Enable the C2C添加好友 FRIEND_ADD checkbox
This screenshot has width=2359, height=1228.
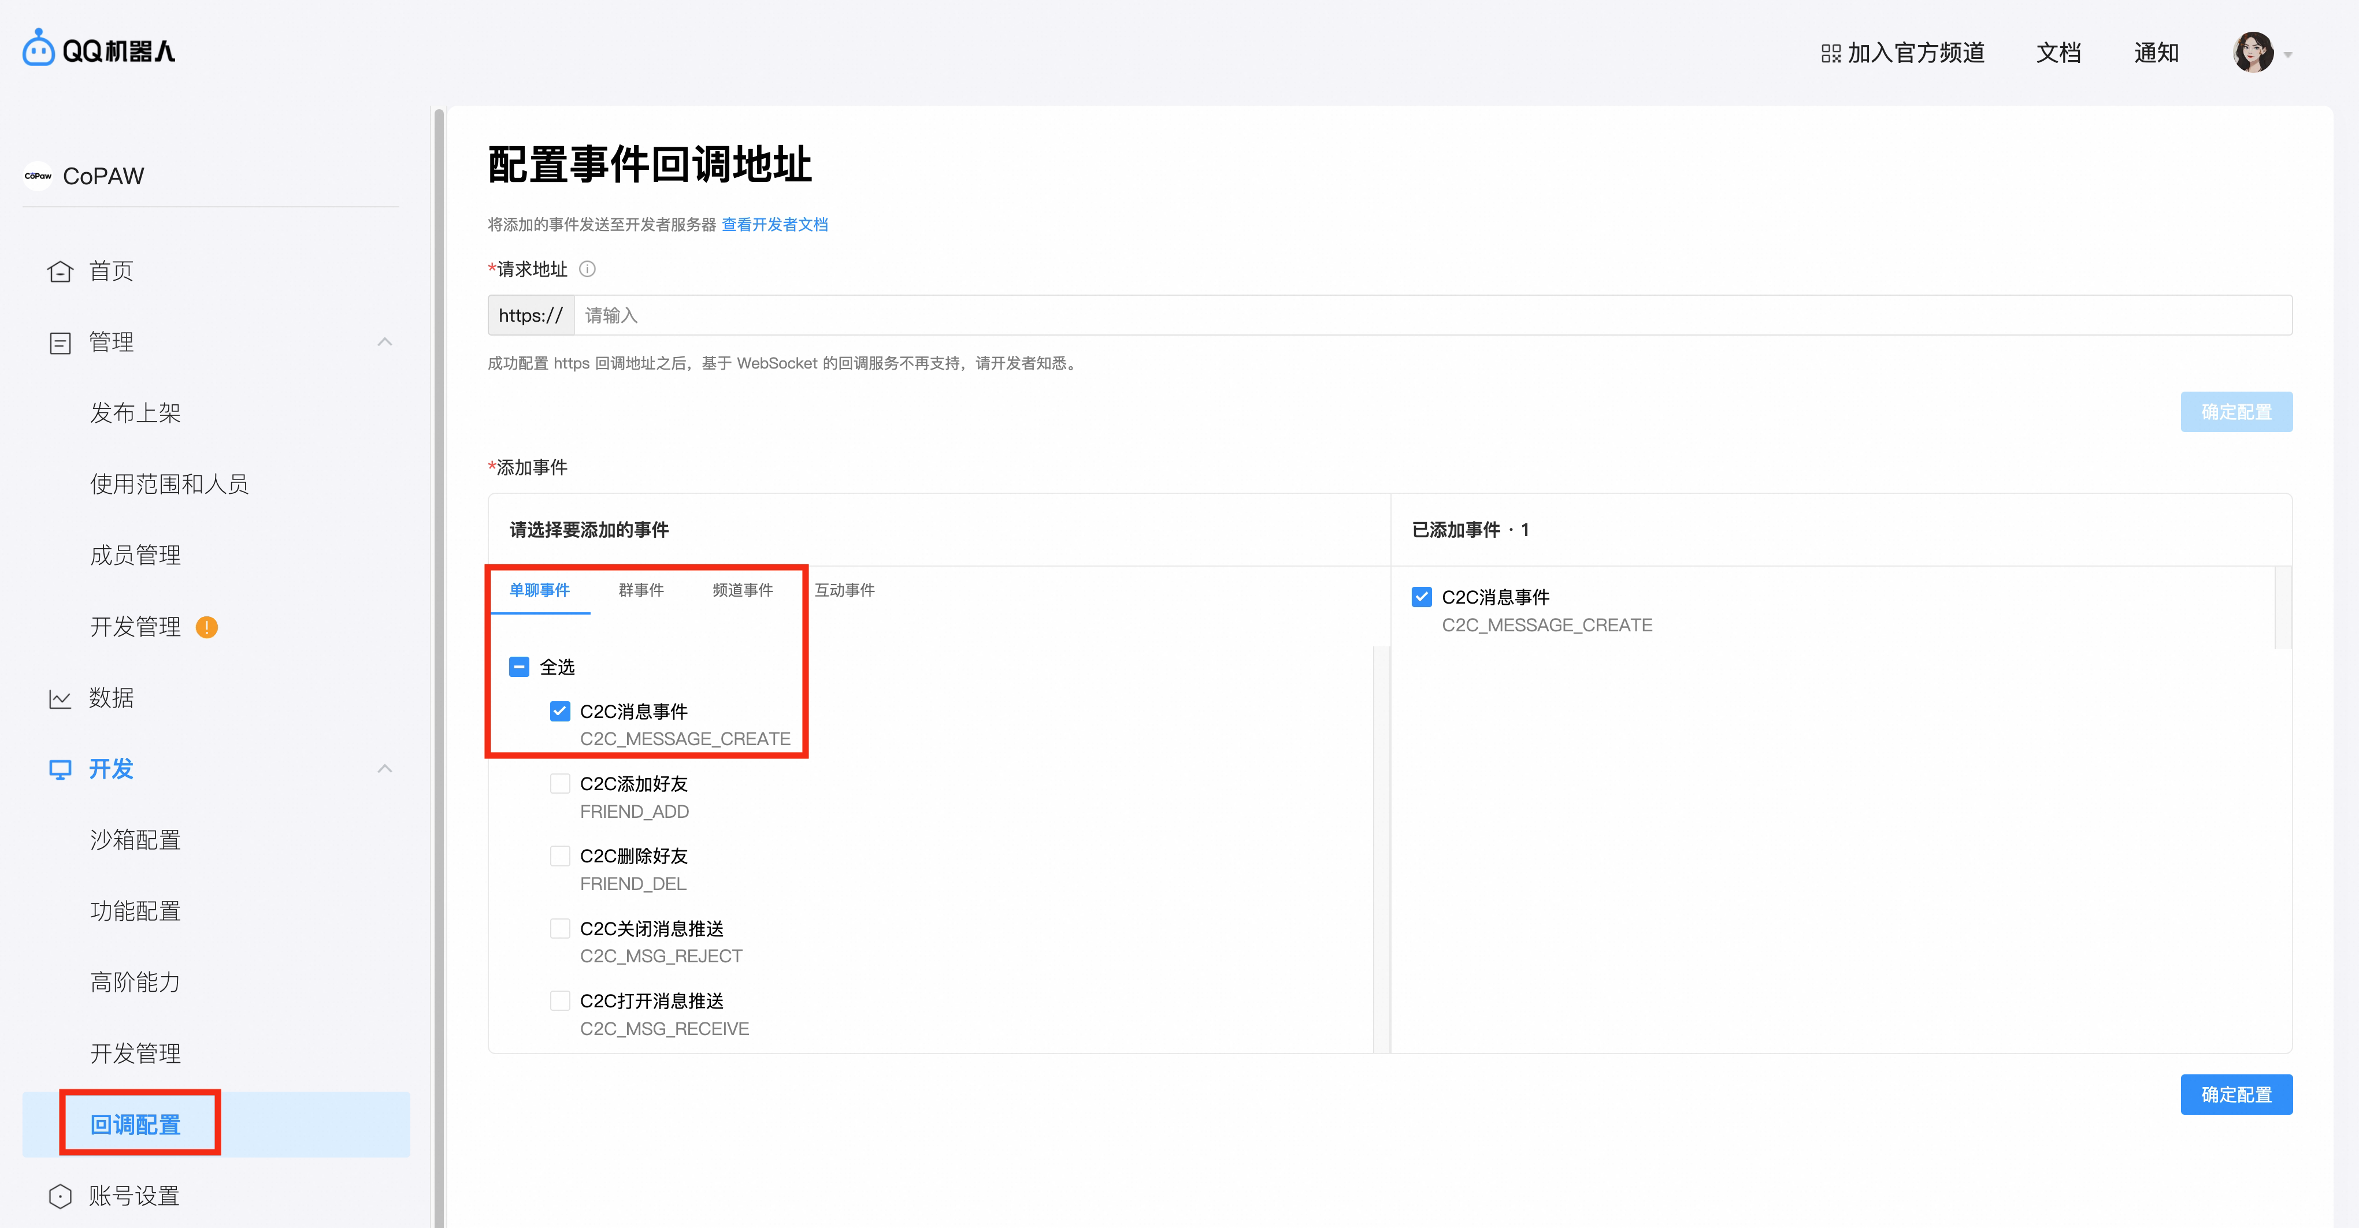pyautogui.click(x=559, y=783)
